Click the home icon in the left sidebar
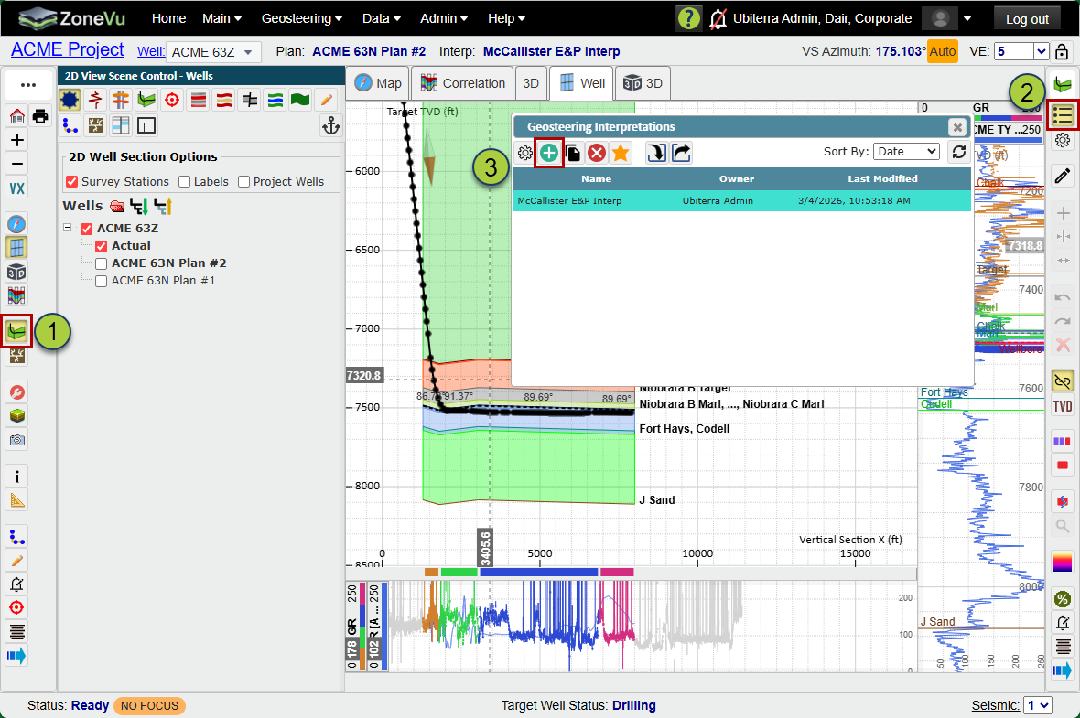Image resolution: width=1080 pixels, height=718 pixels. click(16, 115)
